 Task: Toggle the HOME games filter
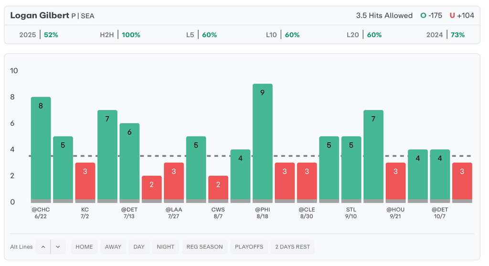click(x=84, y=247)
